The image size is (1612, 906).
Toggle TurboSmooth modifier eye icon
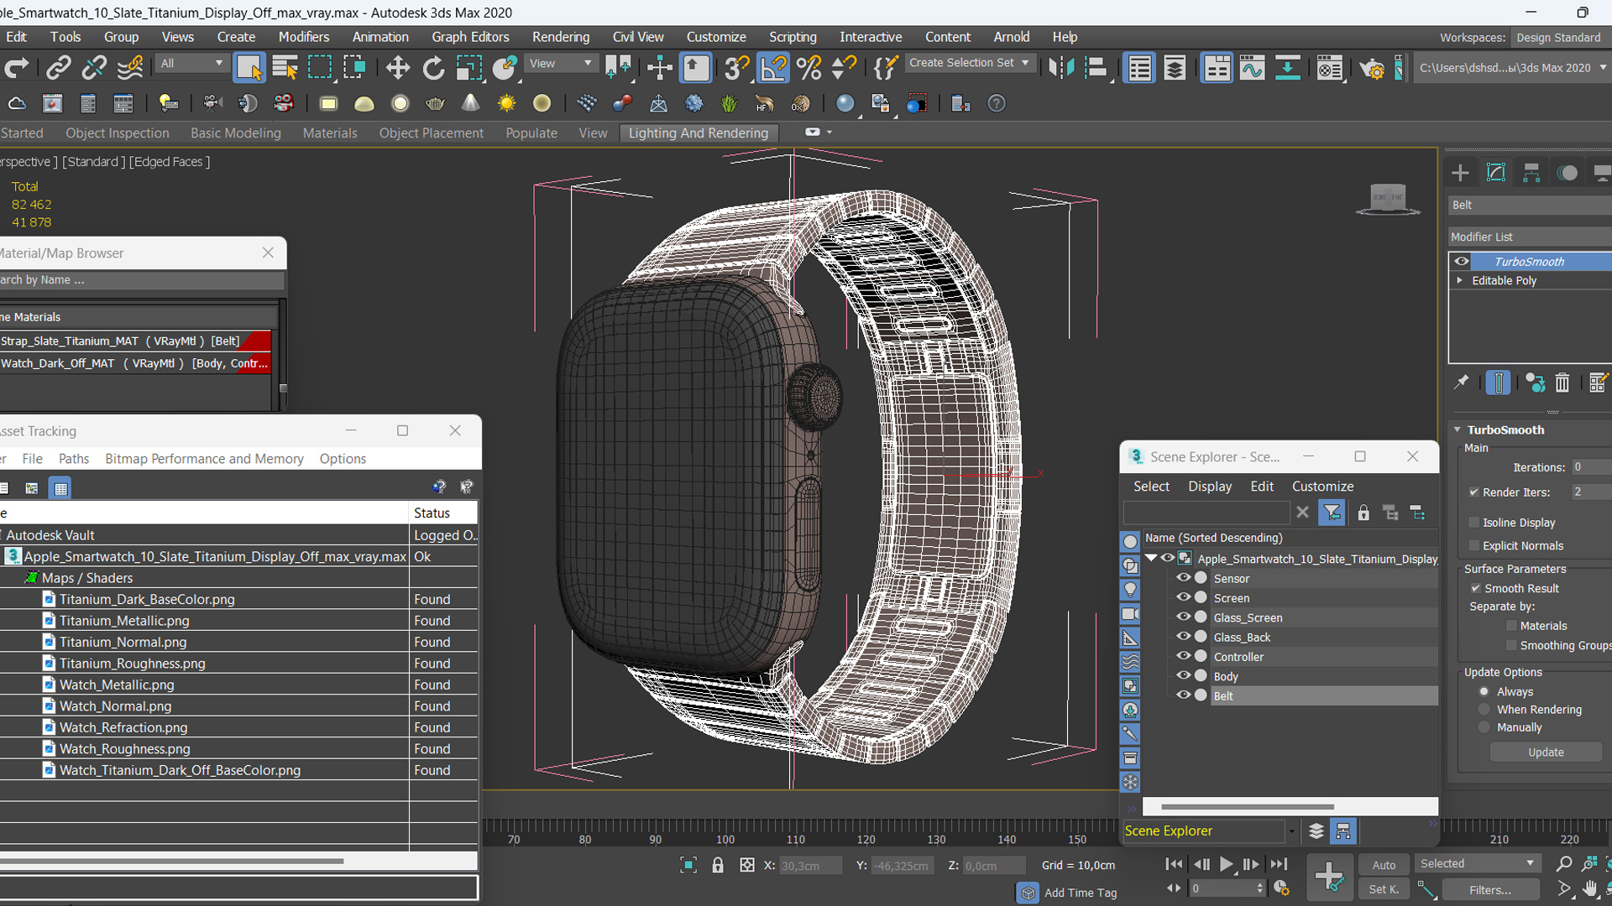[1462, 262]
